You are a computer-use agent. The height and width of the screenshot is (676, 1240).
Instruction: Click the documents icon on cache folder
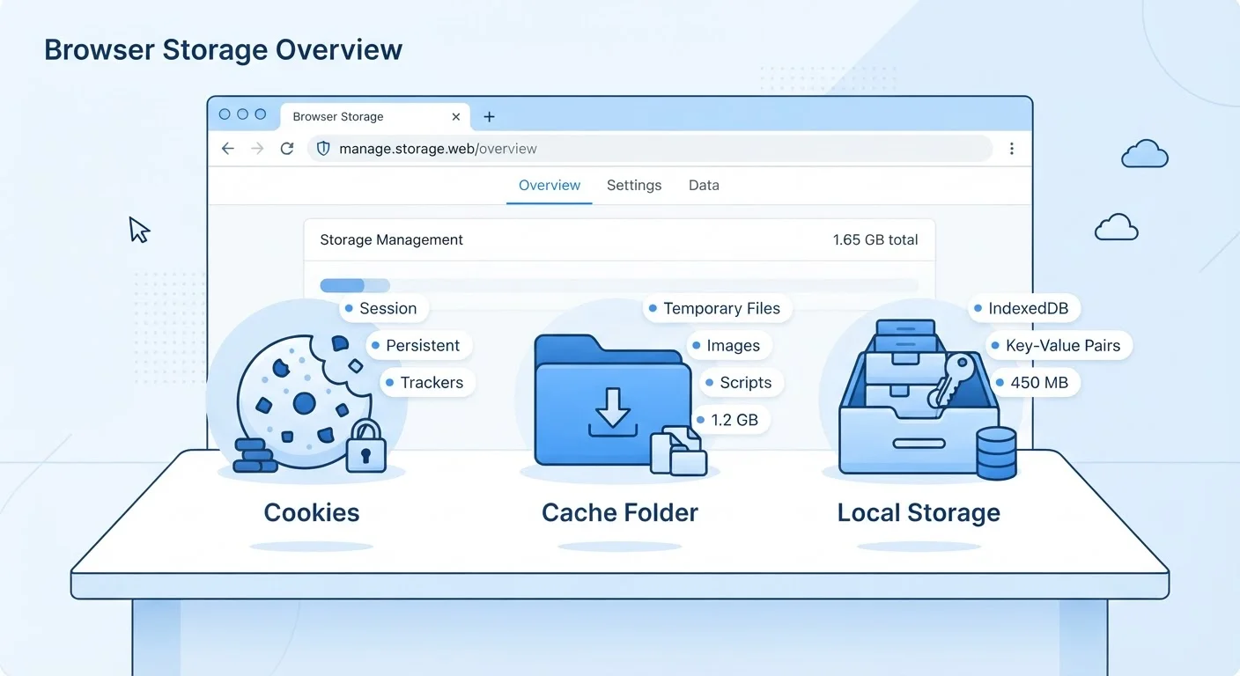coord(678,451)
